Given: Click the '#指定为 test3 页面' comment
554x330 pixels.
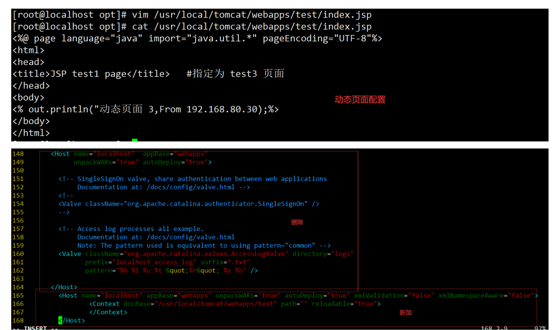Looking at the screenshot, I should [x=235, y=74].
